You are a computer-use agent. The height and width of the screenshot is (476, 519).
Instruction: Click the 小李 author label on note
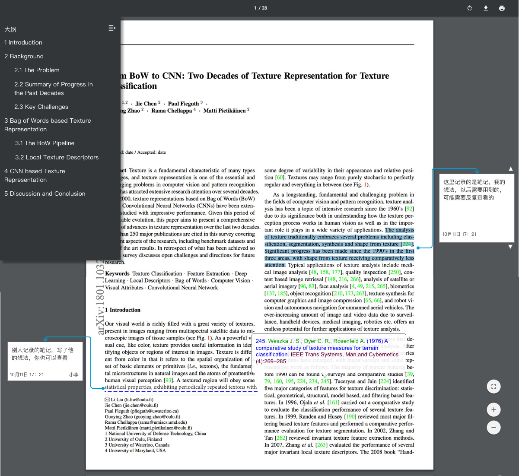click(x=74, y=374)
